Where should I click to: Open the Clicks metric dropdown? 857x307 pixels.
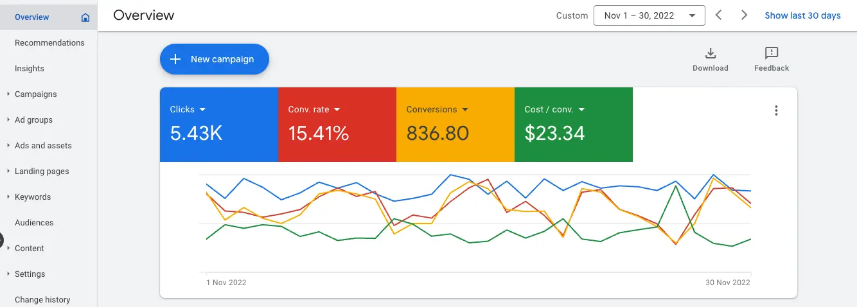[202, 110]
